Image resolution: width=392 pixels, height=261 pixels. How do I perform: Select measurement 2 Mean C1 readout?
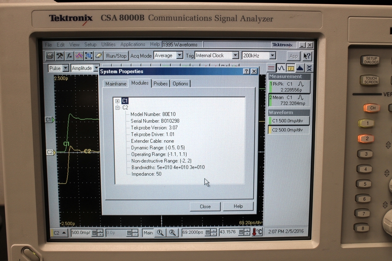coord(289,100)
